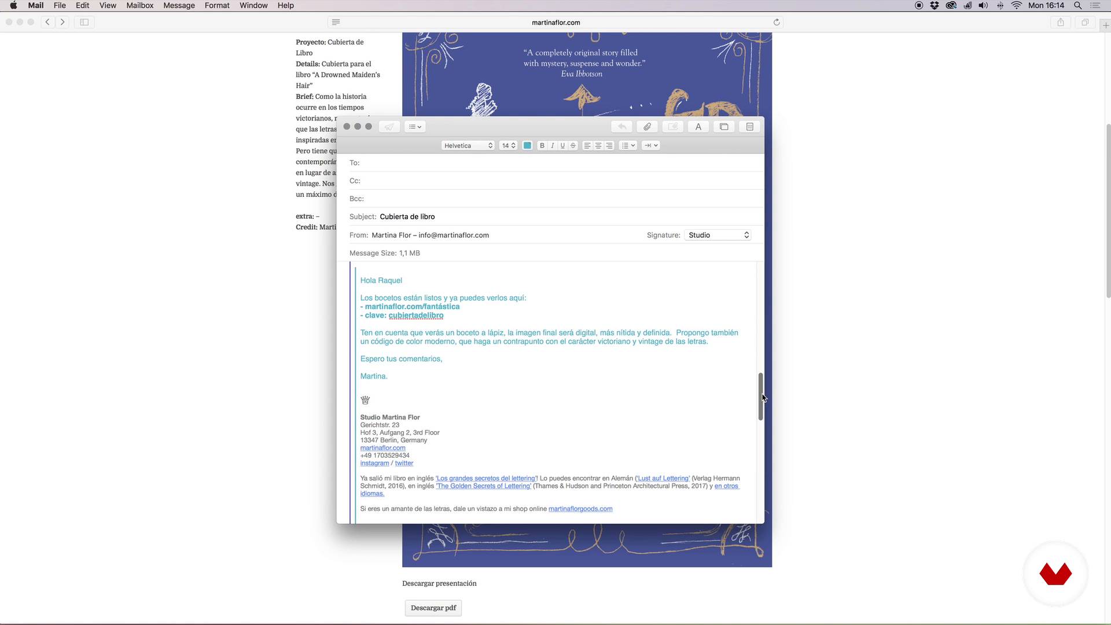Screen dimensions: 1111x625
Task: Align text right
Action: tap(609, 146)
